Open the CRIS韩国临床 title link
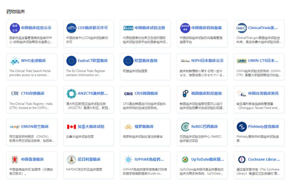The height and width of the screenshot is (185, 294). (x=146, y=93)
